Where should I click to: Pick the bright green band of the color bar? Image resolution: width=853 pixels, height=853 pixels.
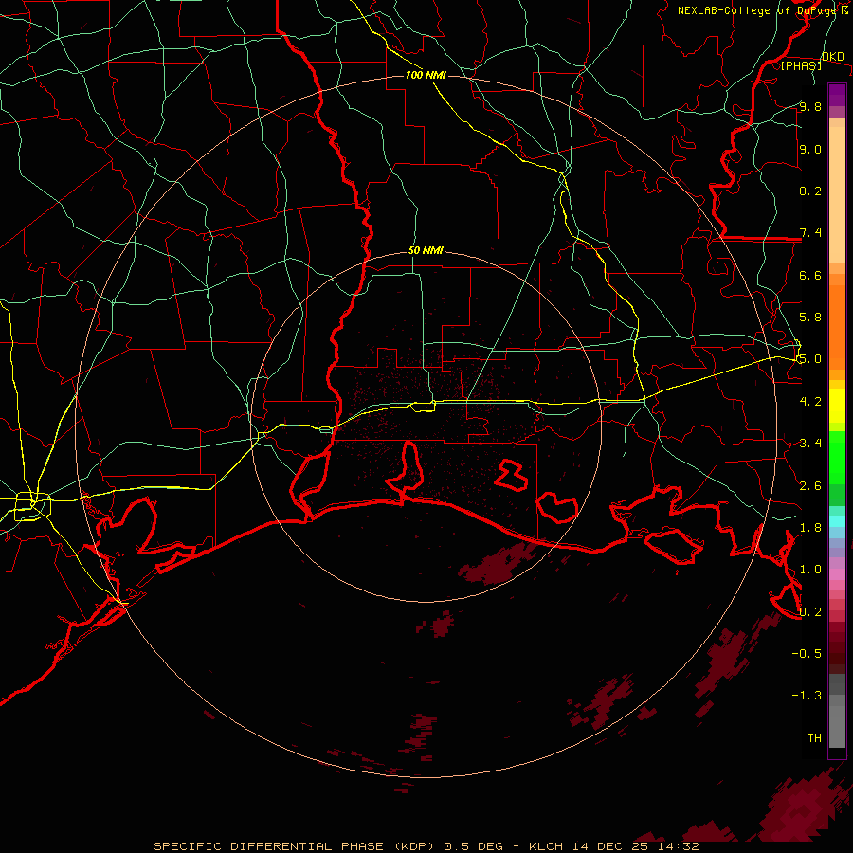(x=837, y=457)
